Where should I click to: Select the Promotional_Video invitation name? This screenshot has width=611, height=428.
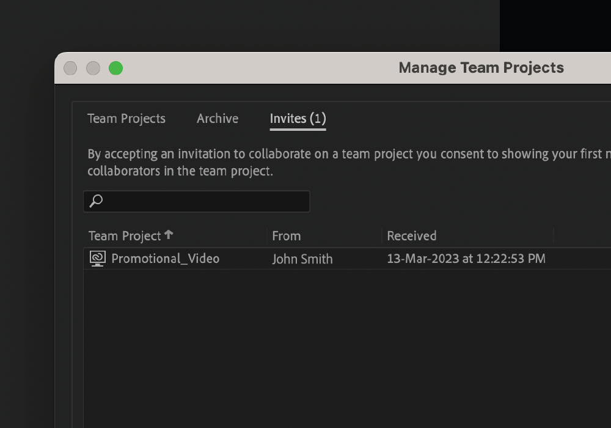165,259
